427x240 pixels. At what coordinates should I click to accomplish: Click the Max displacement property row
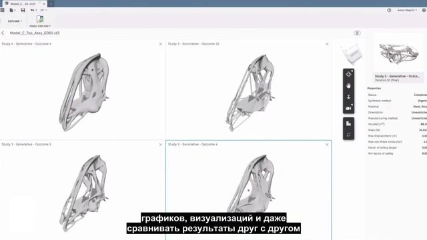coord(397,136)
